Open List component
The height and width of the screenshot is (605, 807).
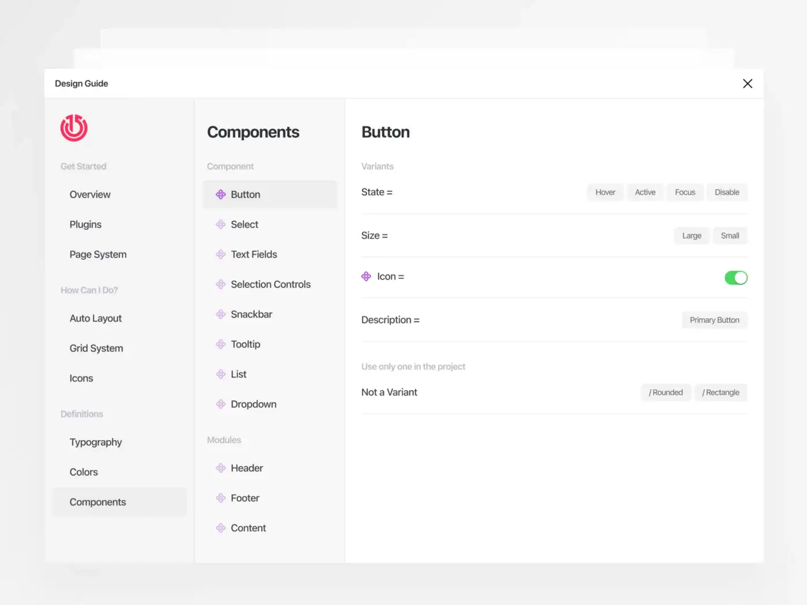(239, 375)
